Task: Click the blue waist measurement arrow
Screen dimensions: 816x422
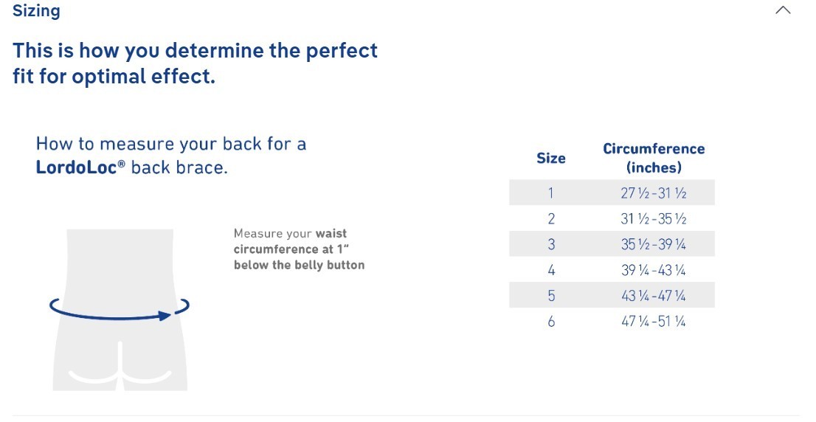Action: tap(120, 308)
